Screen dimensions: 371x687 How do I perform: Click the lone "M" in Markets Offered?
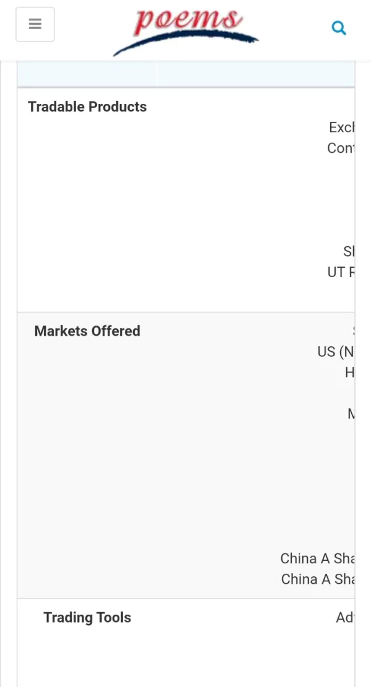pos(351,414)
